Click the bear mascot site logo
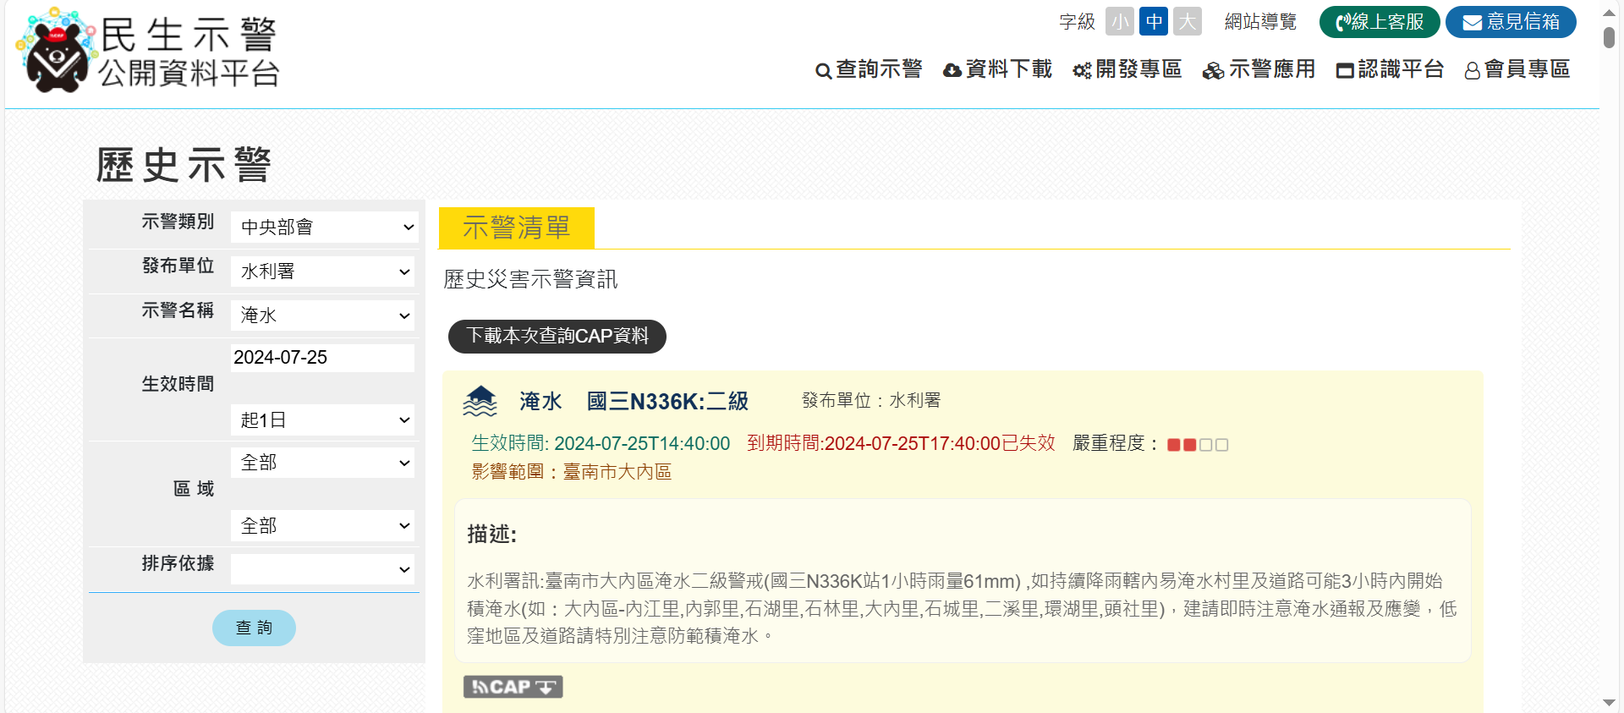 click(54, 51)
